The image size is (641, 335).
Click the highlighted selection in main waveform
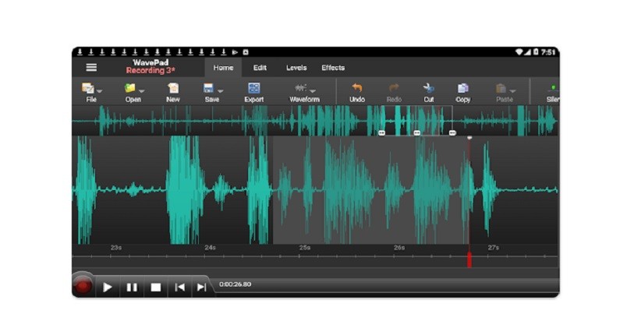pos(370,190)
